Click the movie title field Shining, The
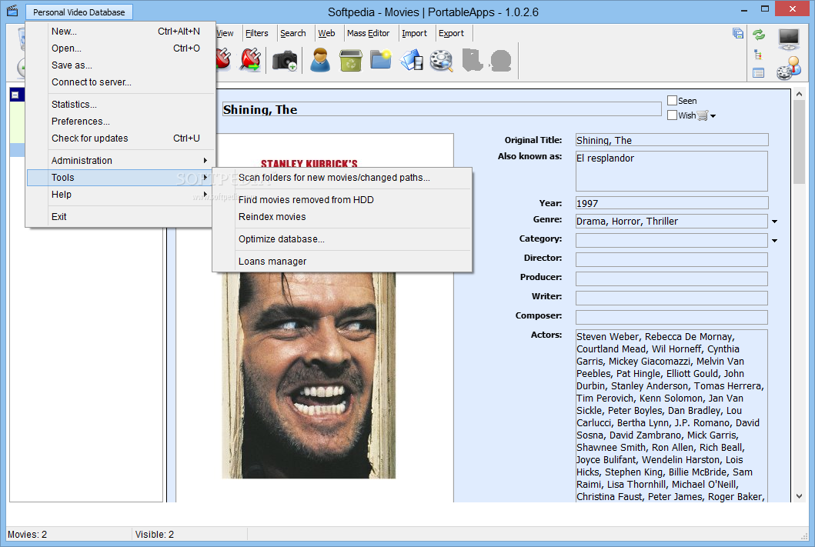The width and height of the screenshot is (815, 547). click(x=441, y=109)
